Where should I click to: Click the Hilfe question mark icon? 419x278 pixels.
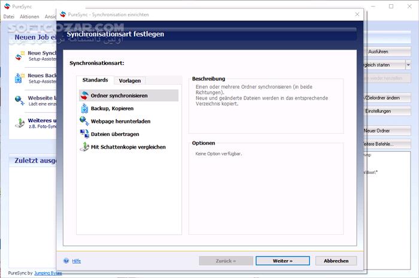pos(66,261)
